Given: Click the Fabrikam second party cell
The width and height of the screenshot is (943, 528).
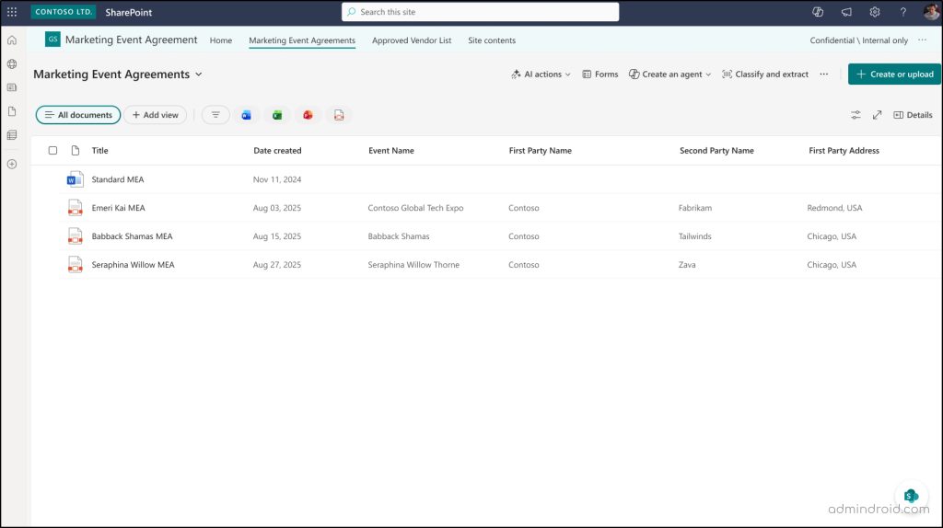Looking at the screenshot, I should pos(695,208).
